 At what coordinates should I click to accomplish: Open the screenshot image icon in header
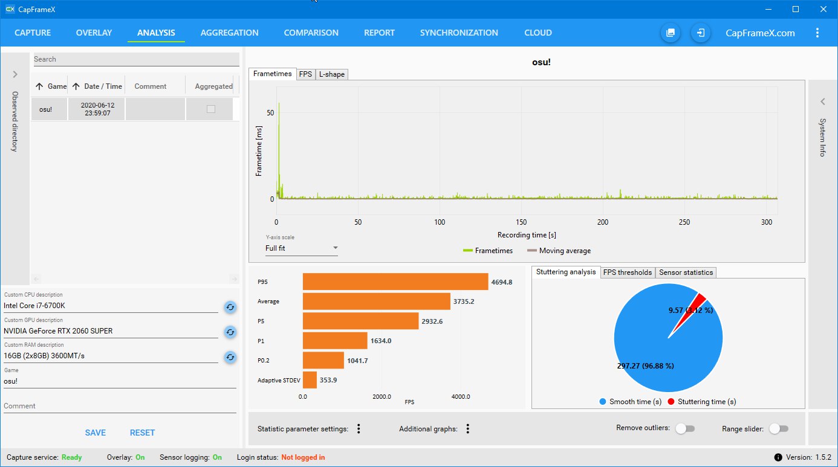[x=671, y=33]
